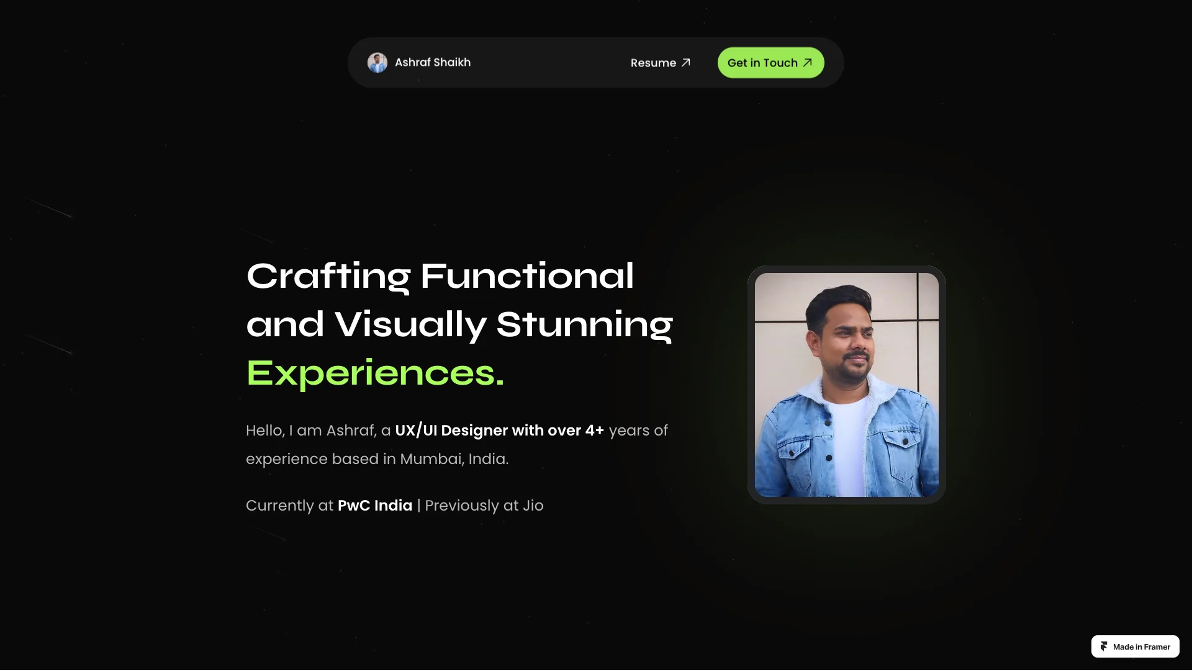Viewport: 1192px width, 670px height.
Task: Click the Ashraf Shaikh name in the navbar
Action: pos(433,63)
